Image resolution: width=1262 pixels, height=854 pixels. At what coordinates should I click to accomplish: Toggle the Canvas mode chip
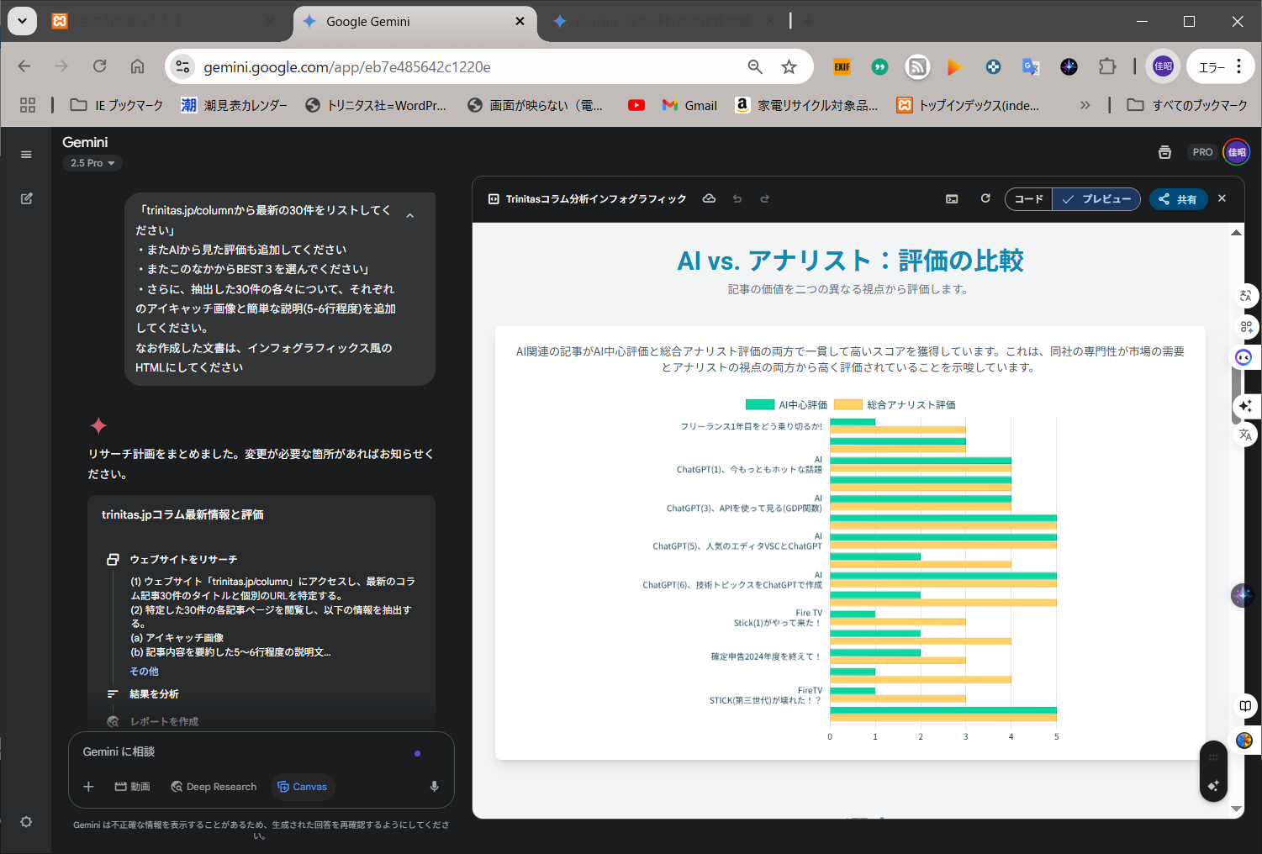click(x=302, y=787)
